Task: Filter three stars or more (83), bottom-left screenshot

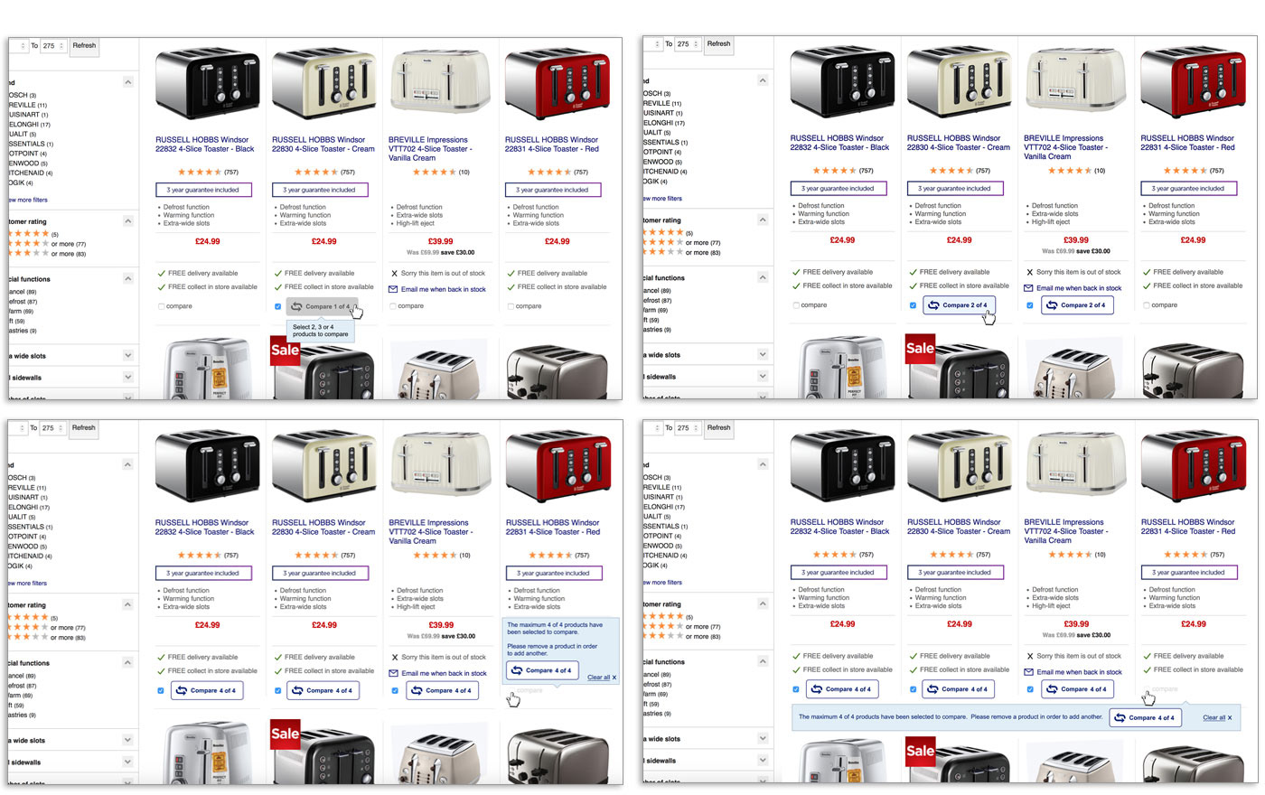Action: coord(47,638)
